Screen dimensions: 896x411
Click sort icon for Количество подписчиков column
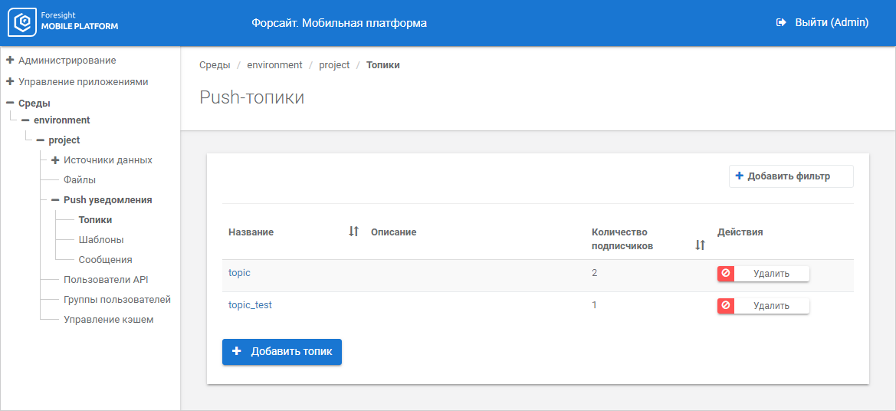[x=700, y=245]
